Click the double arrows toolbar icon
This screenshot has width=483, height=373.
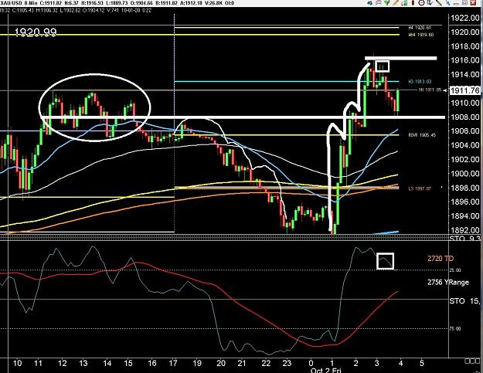430,3
